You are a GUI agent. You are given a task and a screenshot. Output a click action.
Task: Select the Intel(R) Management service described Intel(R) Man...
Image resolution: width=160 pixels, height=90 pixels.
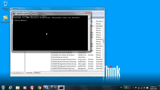click(x=65, y=66)
